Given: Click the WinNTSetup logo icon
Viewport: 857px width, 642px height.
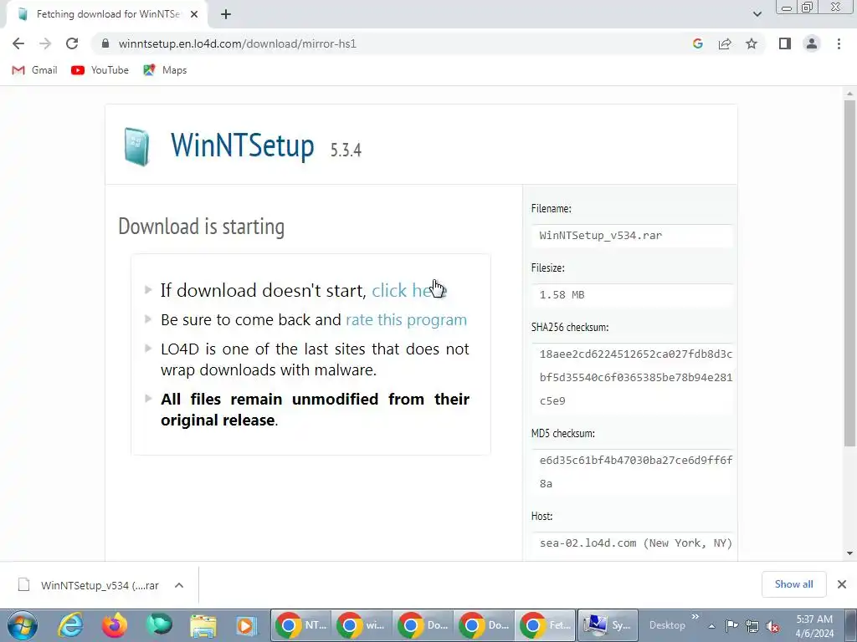Looking at the screenshot, I should pos(136,146).
